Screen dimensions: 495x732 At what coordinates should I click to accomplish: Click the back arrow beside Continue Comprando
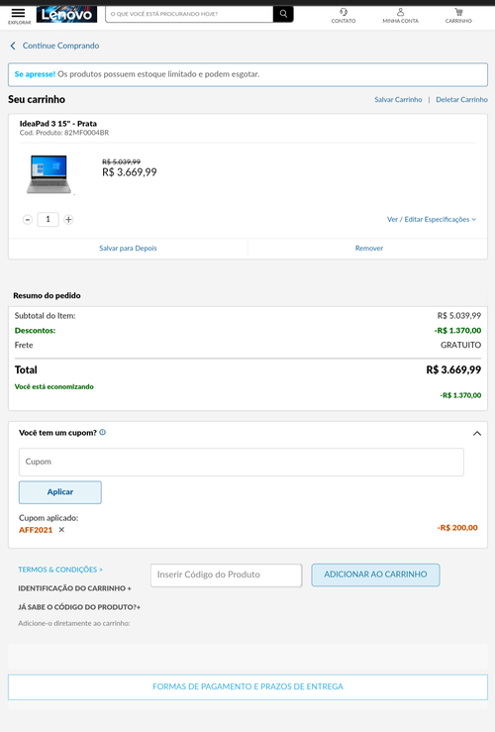coord(13,46)
